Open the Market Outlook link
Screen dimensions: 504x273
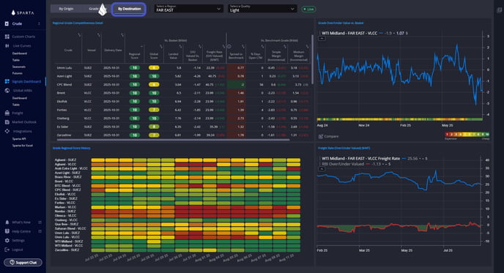[24, 122]
